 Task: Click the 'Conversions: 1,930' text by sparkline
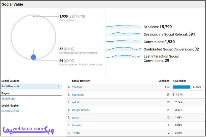point(159,42)
